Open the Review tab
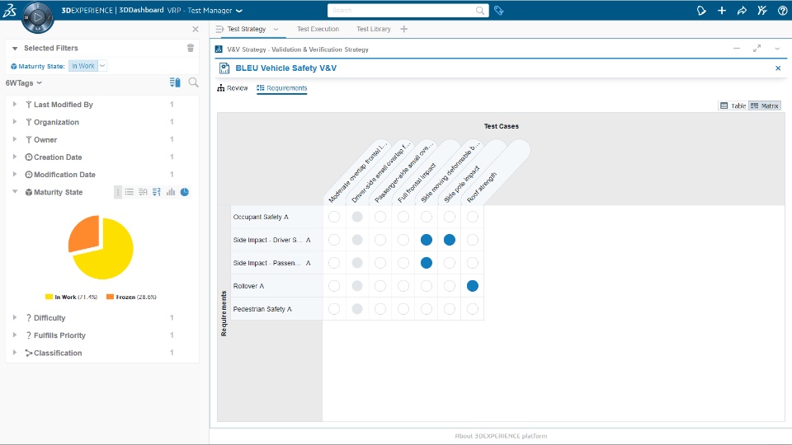 (x=233, y=88)
